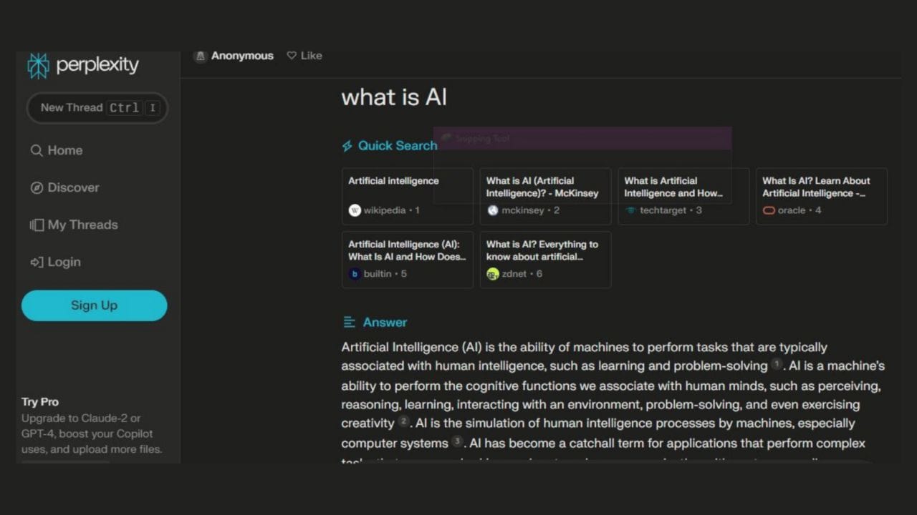Click the TechTarget favicon on its result card
The image size is (917, 515).
click(630, 210)
